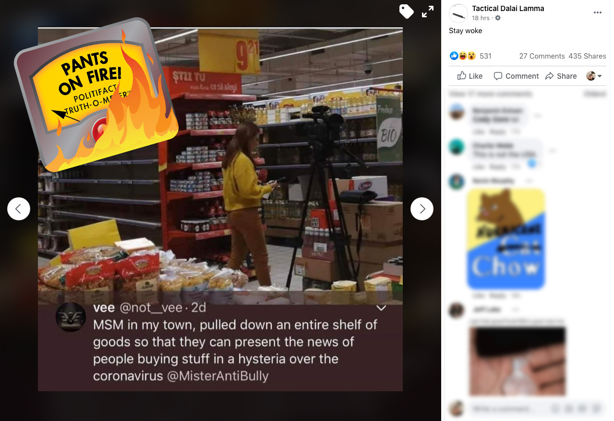
Task: Expand the chevron on the vee tweet
Action: point(381,308)
